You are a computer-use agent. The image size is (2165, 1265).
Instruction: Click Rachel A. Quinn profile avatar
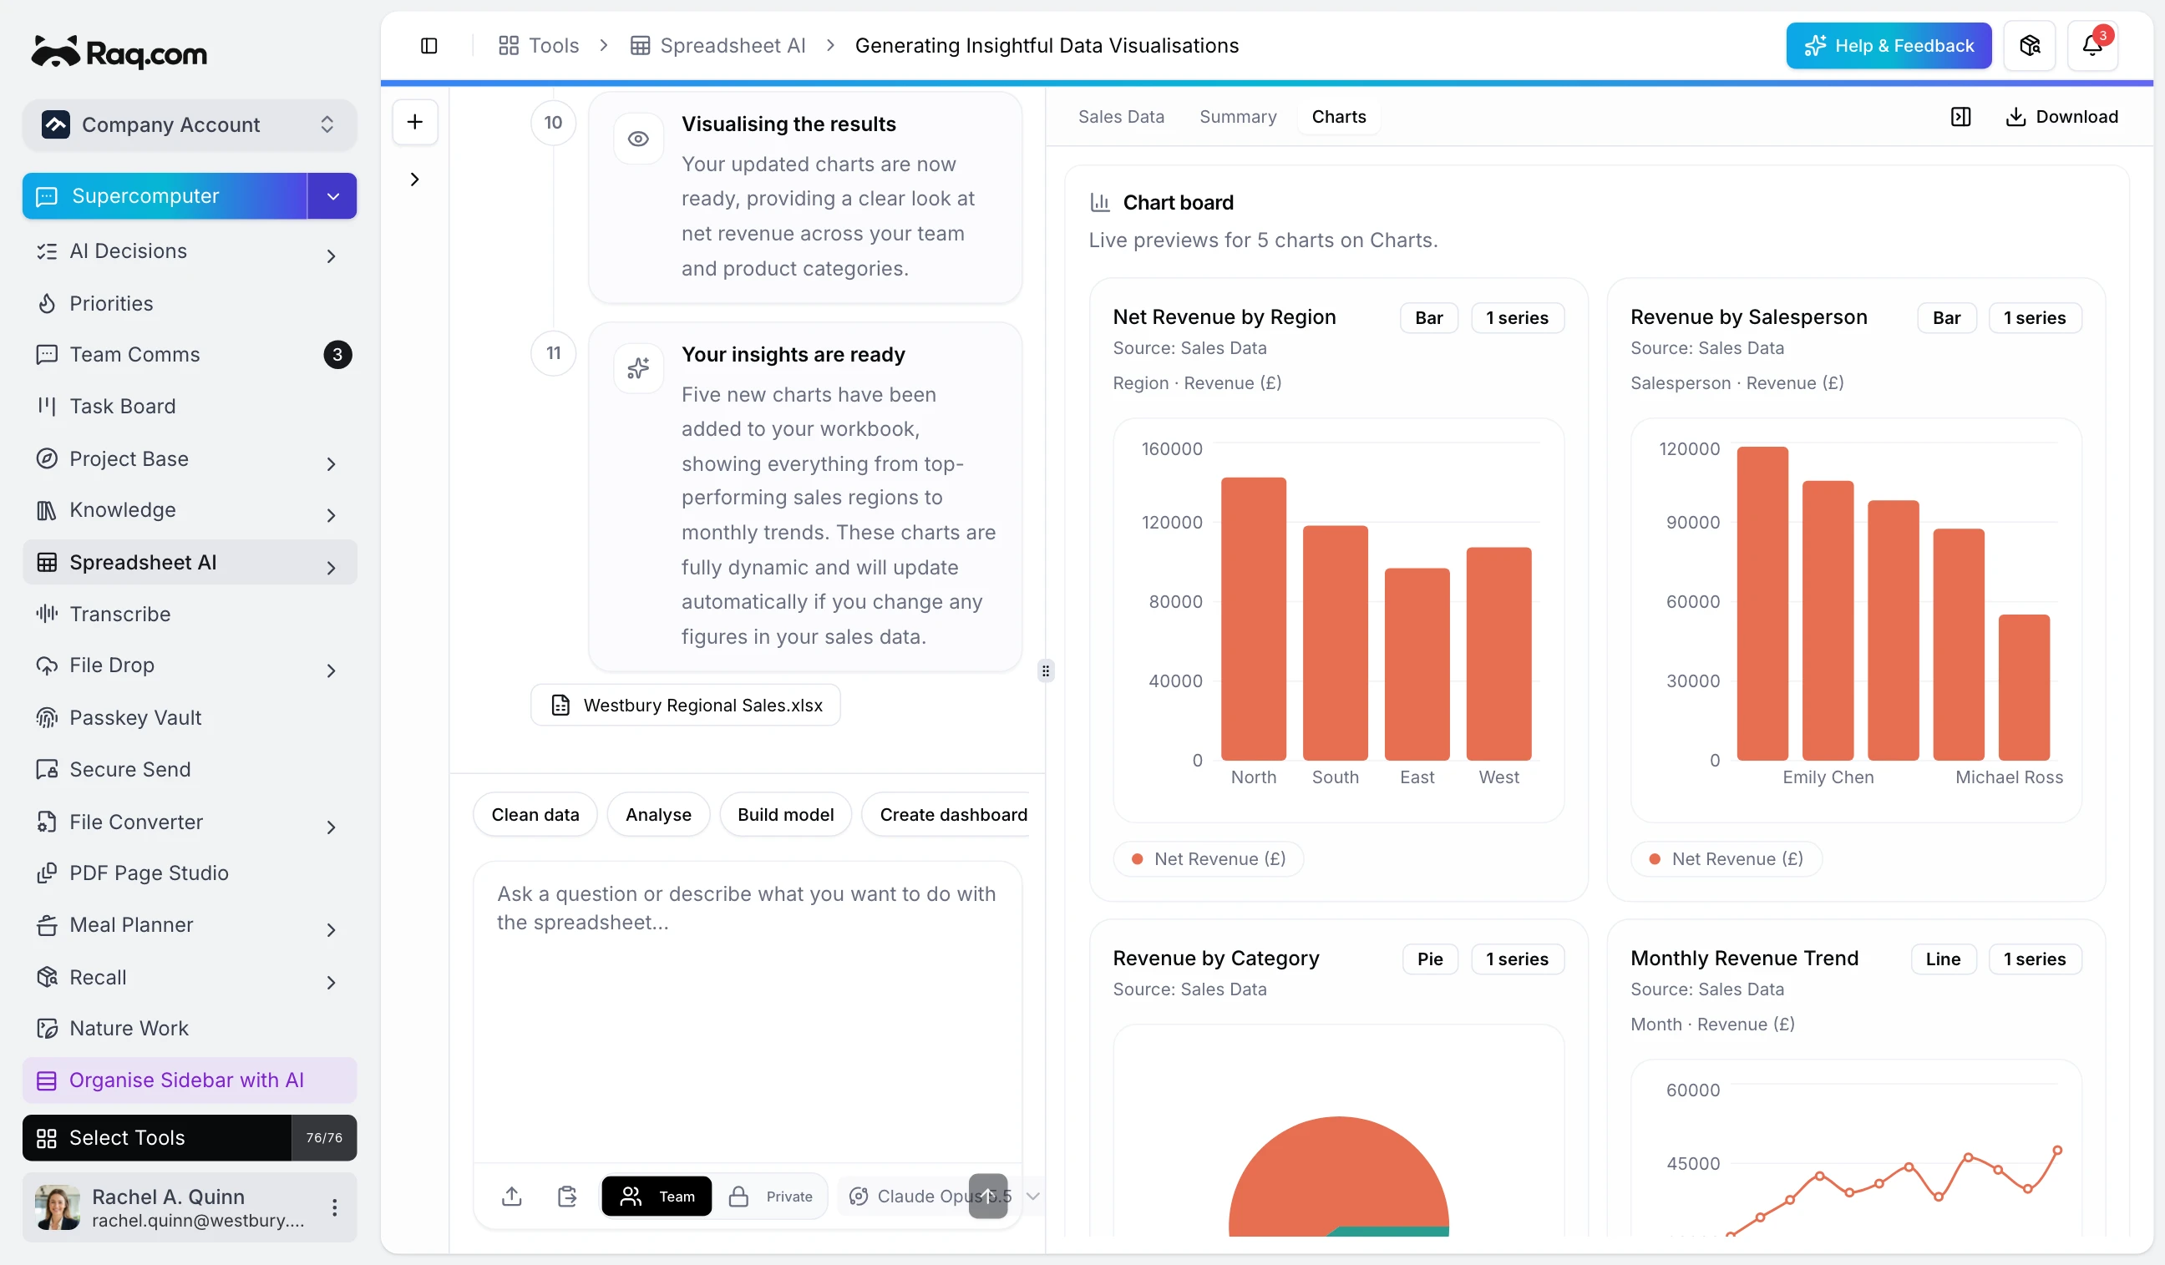pos(58,1207)
